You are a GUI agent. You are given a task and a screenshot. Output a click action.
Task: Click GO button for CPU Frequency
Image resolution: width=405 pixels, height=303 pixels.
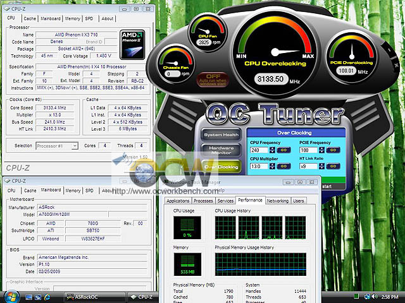pos(283,150)
